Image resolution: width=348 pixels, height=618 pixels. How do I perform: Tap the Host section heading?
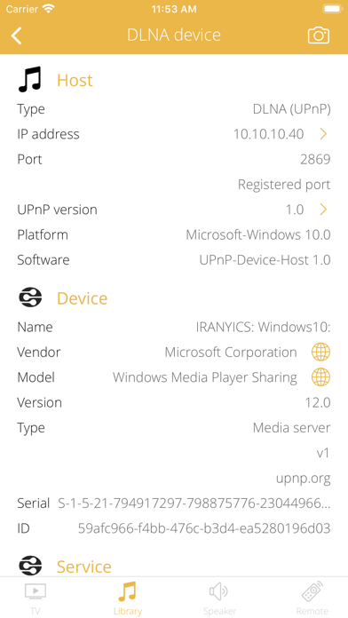click(75, 80)
